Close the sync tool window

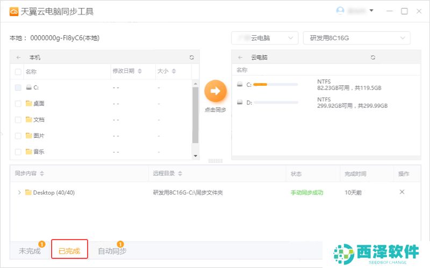419,11
